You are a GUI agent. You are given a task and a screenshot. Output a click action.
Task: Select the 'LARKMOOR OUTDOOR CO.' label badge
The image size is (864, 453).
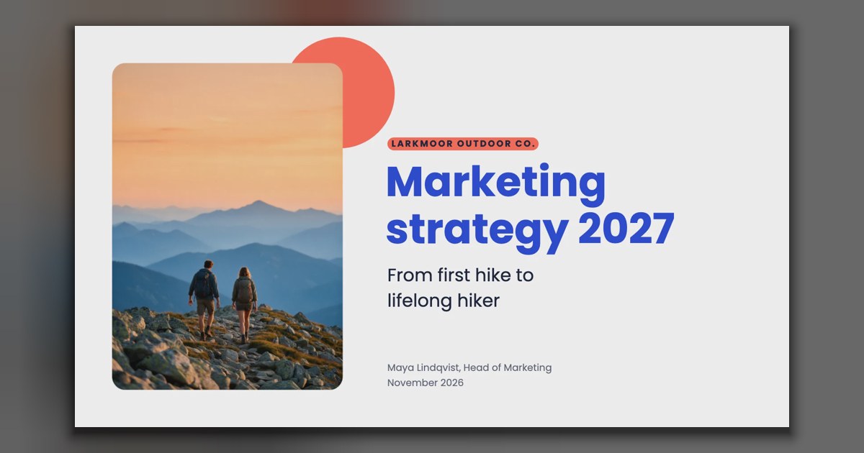coord(463,144)
